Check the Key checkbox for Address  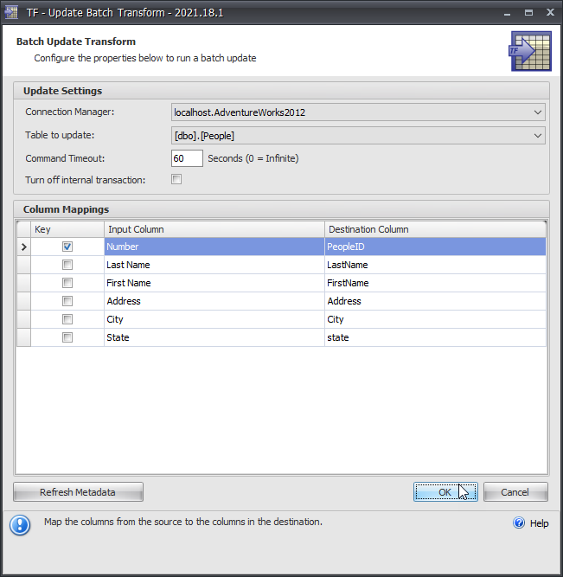67,301
